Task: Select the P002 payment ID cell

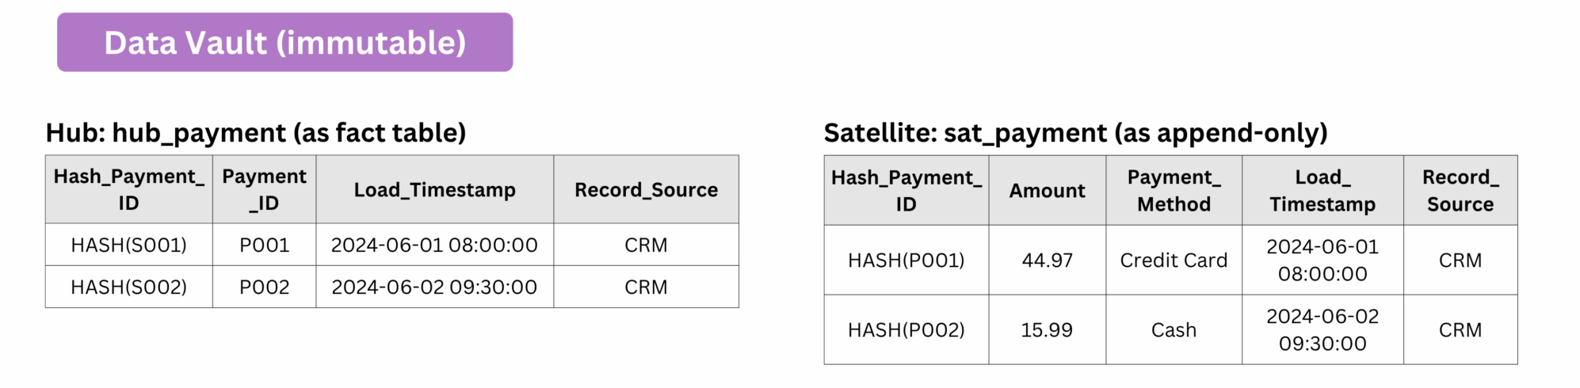Action: pos(265,287)
